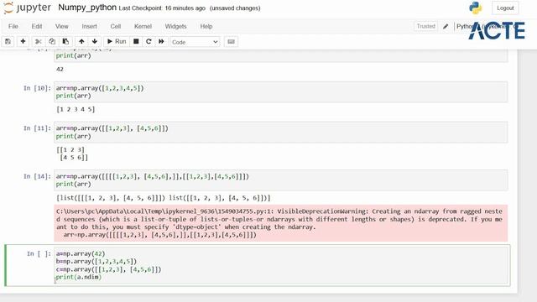Click the empty In [ ]: prompt
Viewport: 537px width, 302px height.
39,253
